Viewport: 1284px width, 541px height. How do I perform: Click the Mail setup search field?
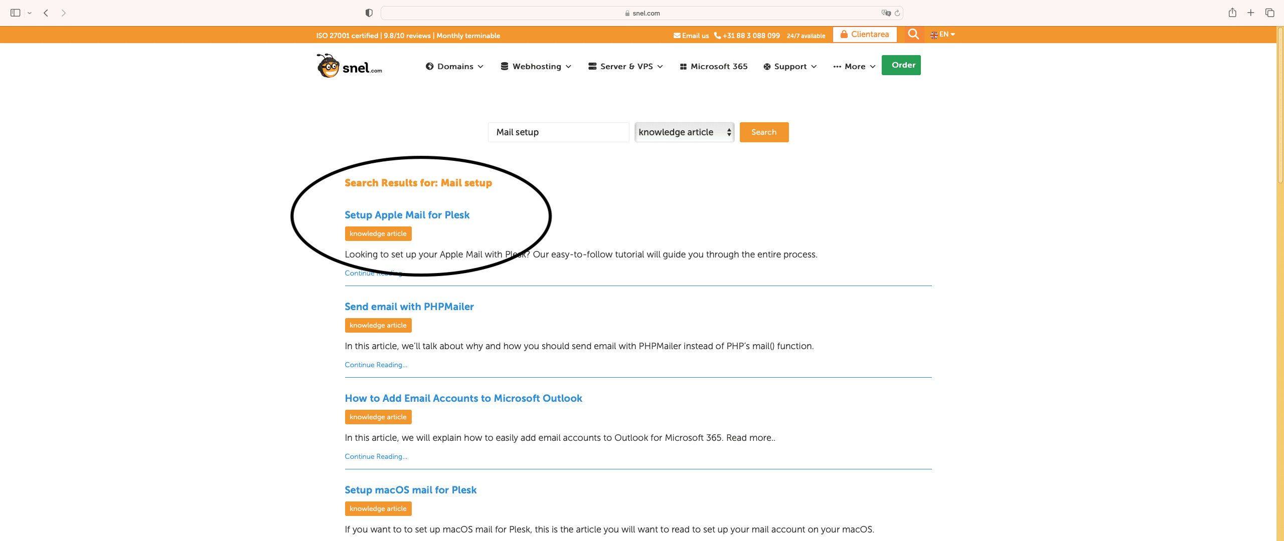click(558, 132)
